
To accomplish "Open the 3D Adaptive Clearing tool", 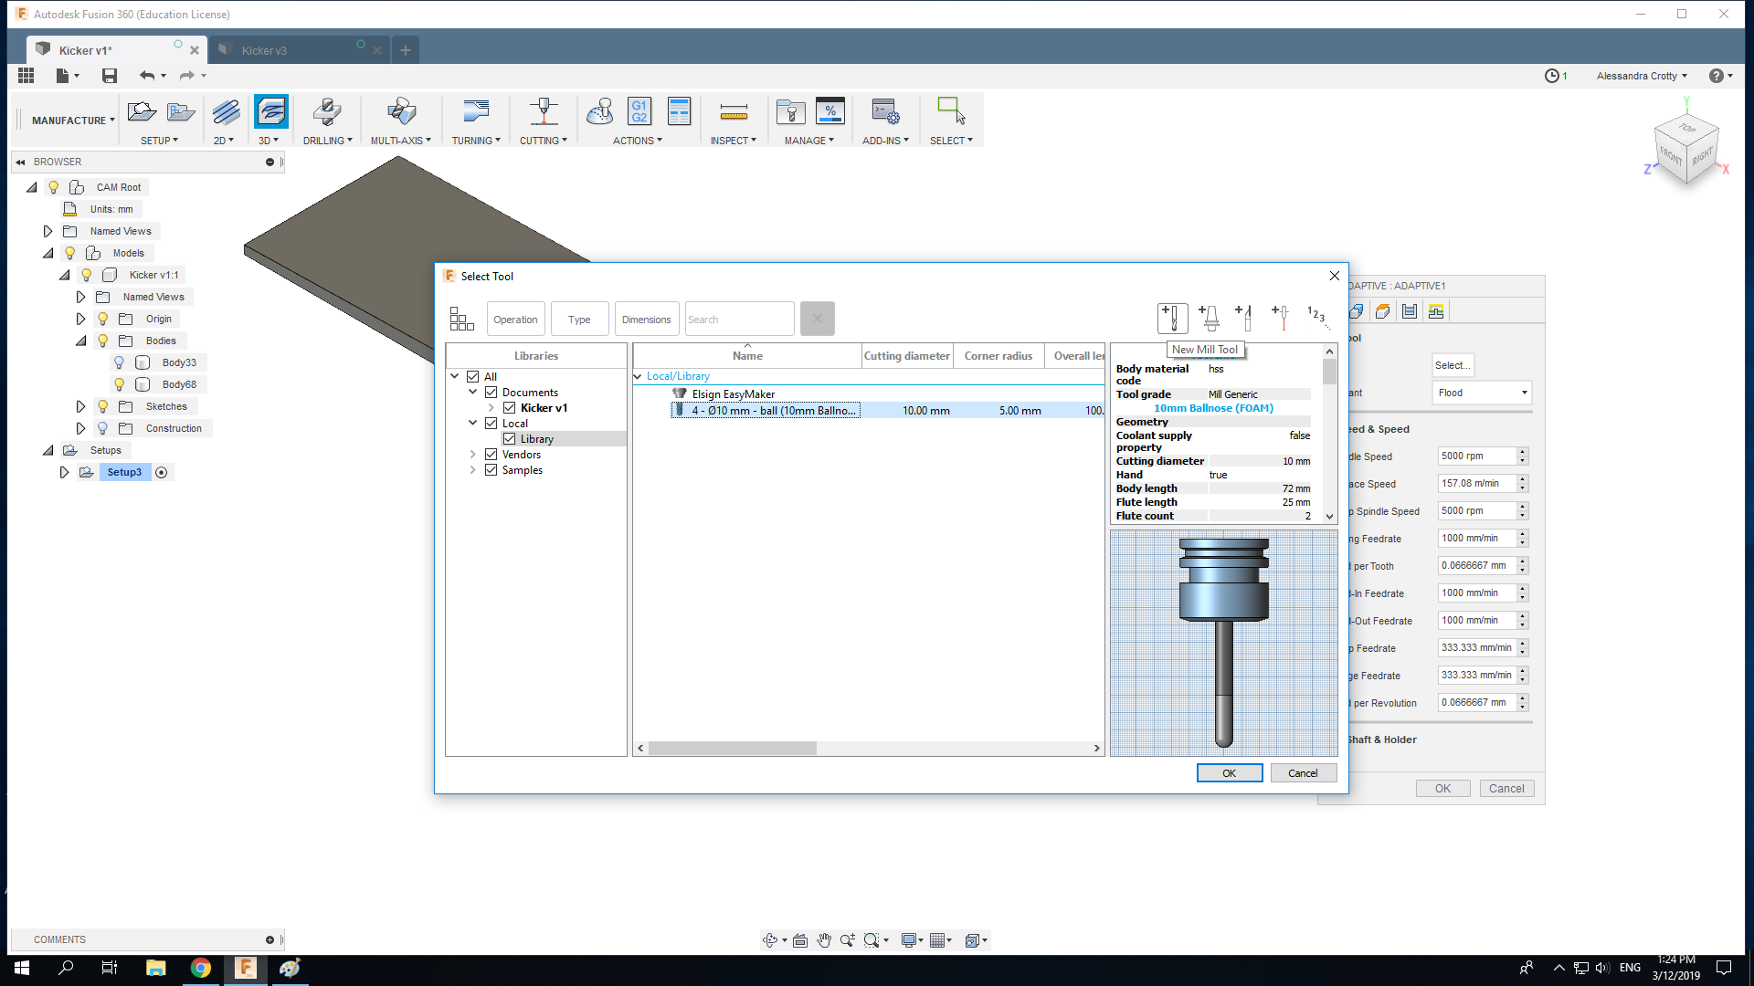I will tap(270, 112).
